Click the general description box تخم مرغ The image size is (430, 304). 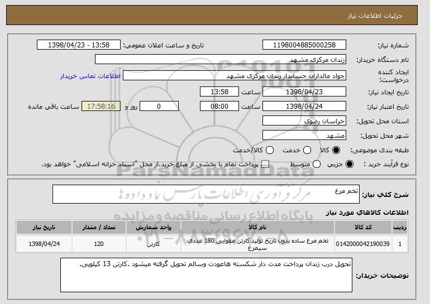206,194
